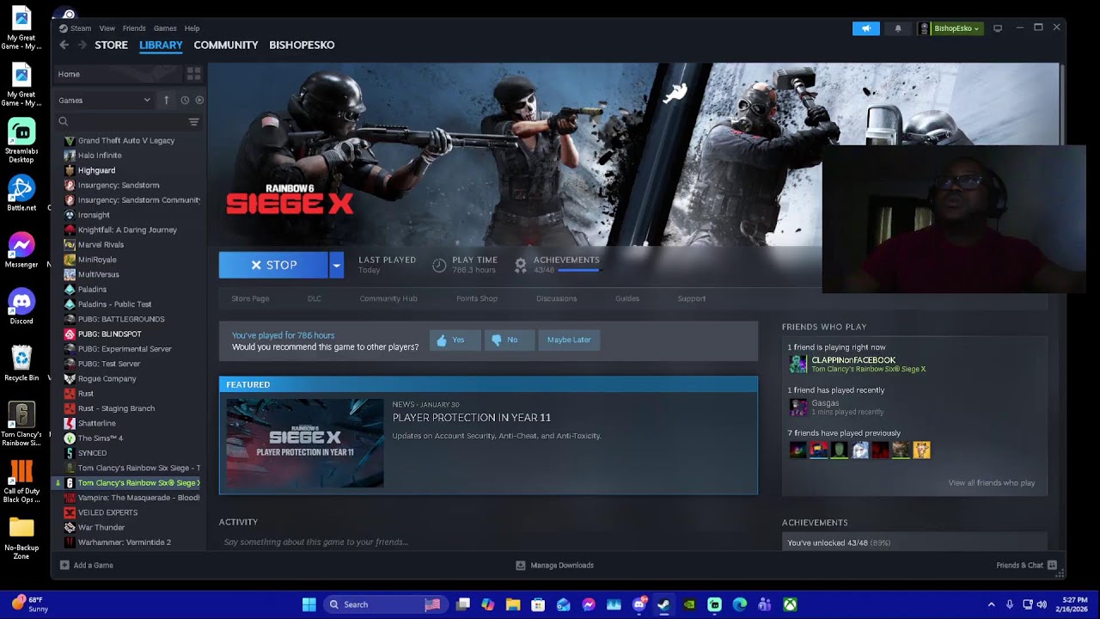Click Yes to recommend the game
1100x619 pixels.
coord(455,340)
